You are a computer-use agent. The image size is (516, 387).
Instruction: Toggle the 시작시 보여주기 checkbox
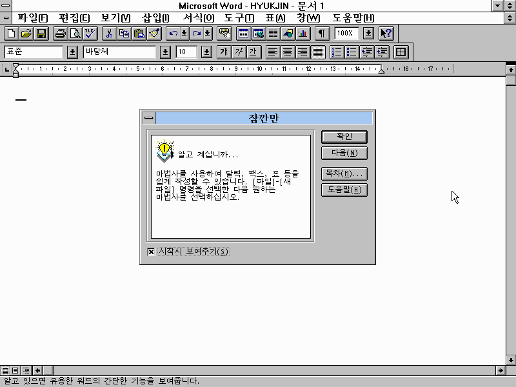point(151,252)
